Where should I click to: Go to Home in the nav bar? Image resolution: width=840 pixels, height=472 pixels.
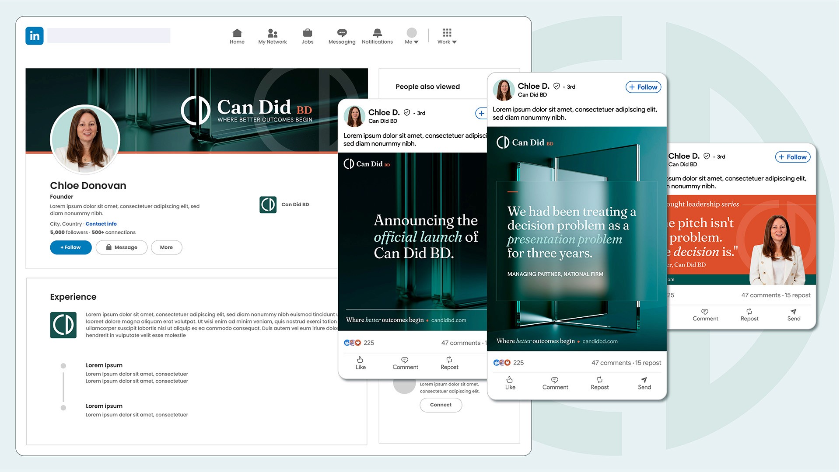coord(237,36)
